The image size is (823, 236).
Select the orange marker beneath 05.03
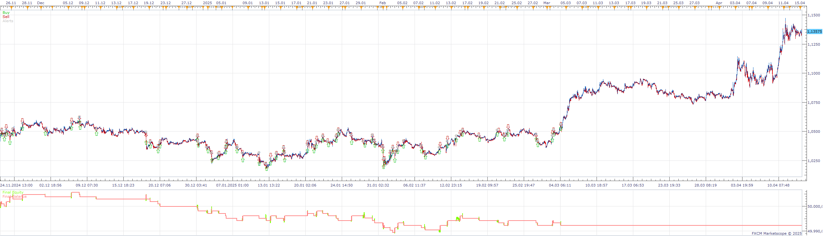click(566, 8)
